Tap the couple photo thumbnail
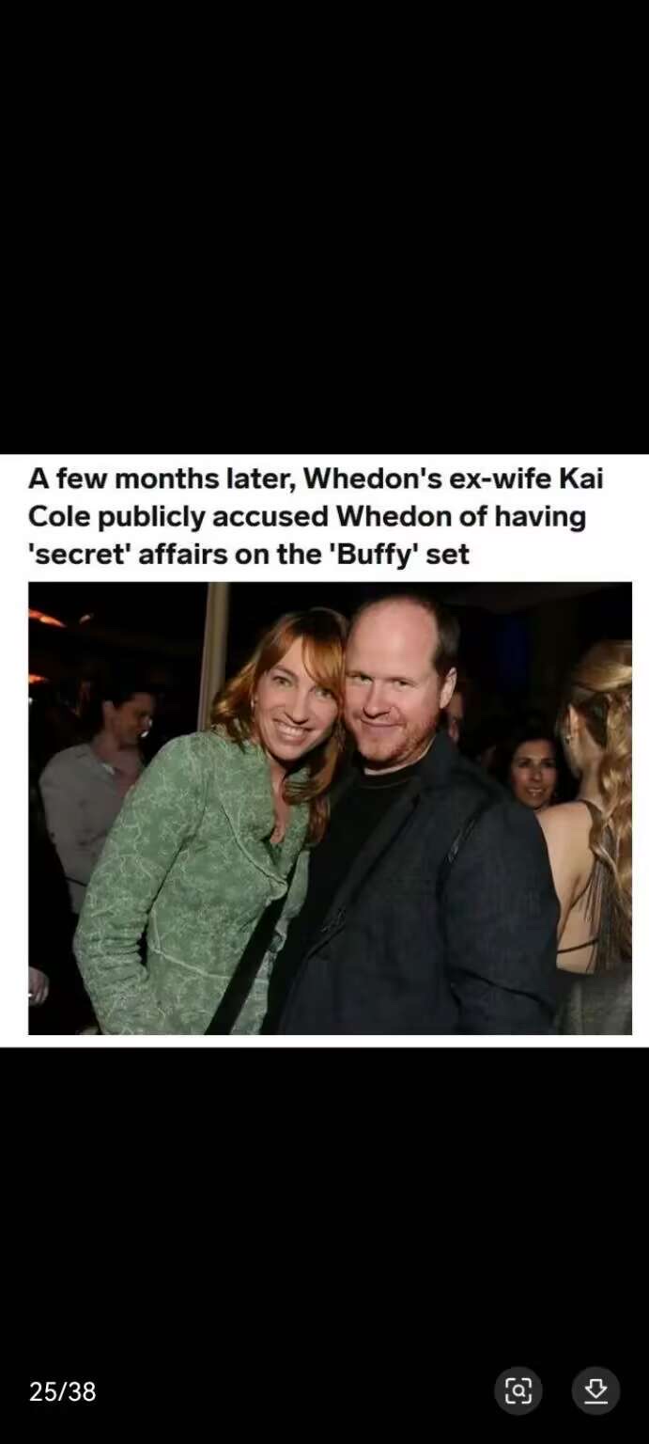 click(x=330, y=808)
